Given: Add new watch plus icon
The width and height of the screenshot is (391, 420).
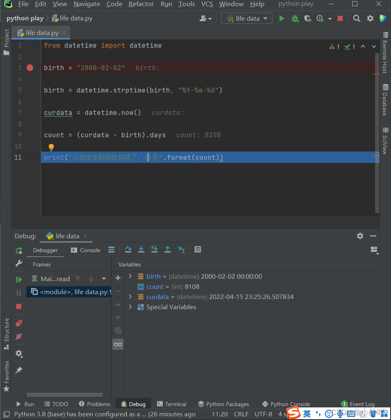Looking at the screenshot, I should coord(118,278).
